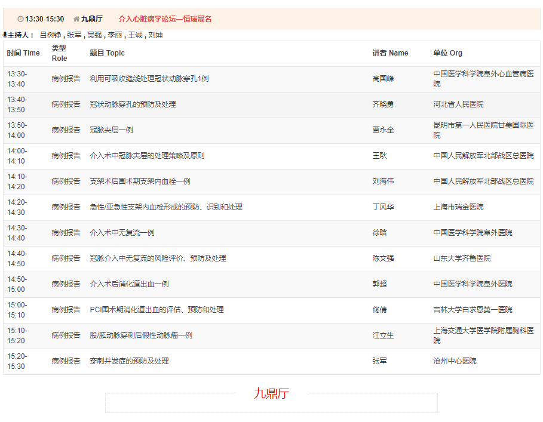
Task: Click org 吉林大学白求恩第一医院
Action: [473, 310]
